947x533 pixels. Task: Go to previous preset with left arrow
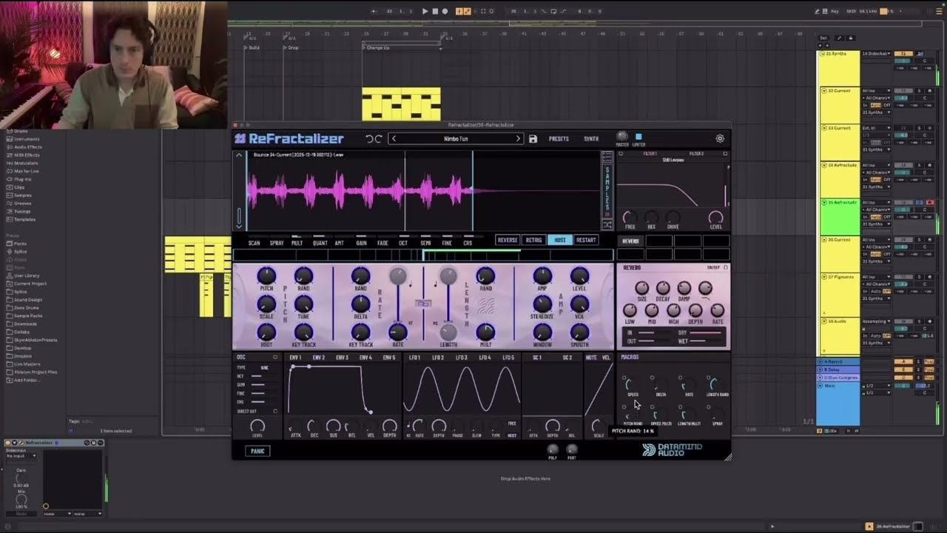pyautogui.click(x=394, y=138)
